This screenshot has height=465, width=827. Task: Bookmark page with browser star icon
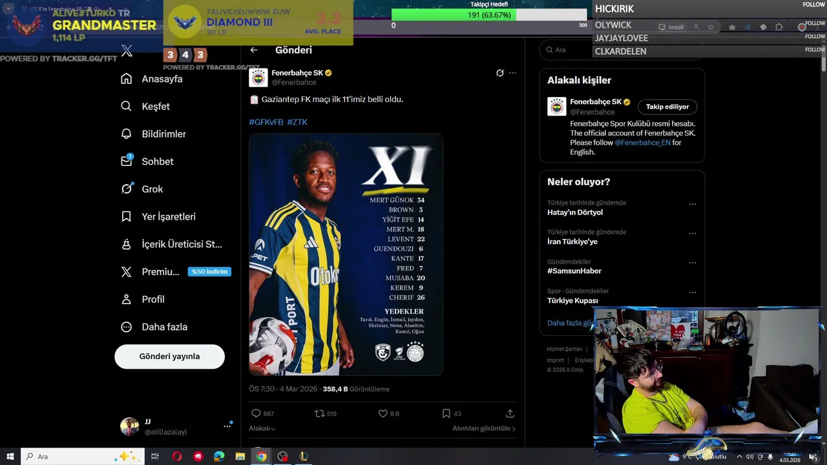click(711, 27)
